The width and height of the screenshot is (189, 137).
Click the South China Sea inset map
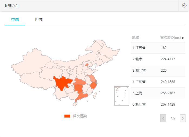(122, 96)
